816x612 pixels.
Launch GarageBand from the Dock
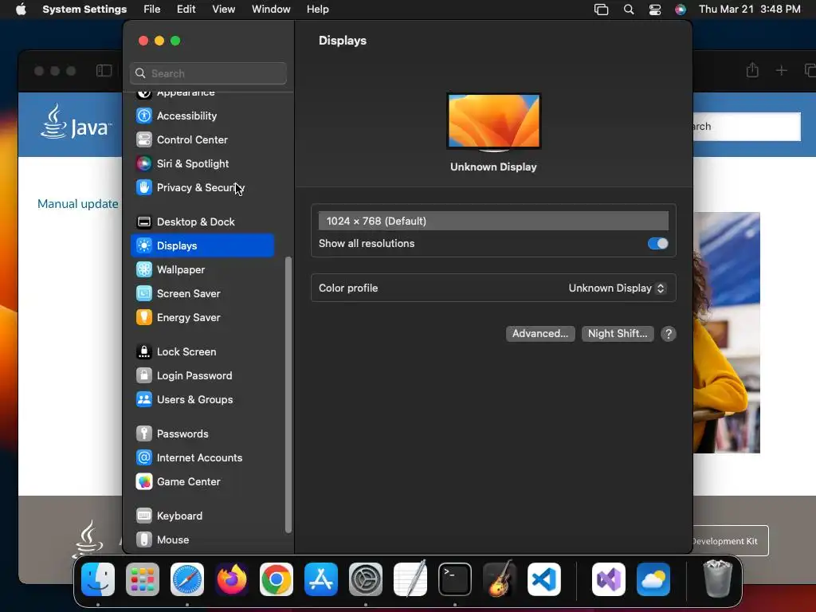point(500,579)
